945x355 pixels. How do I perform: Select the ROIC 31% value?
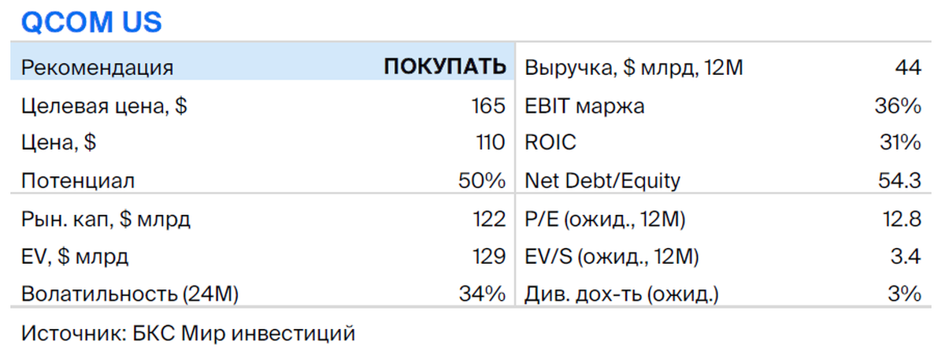coord(899,143)
